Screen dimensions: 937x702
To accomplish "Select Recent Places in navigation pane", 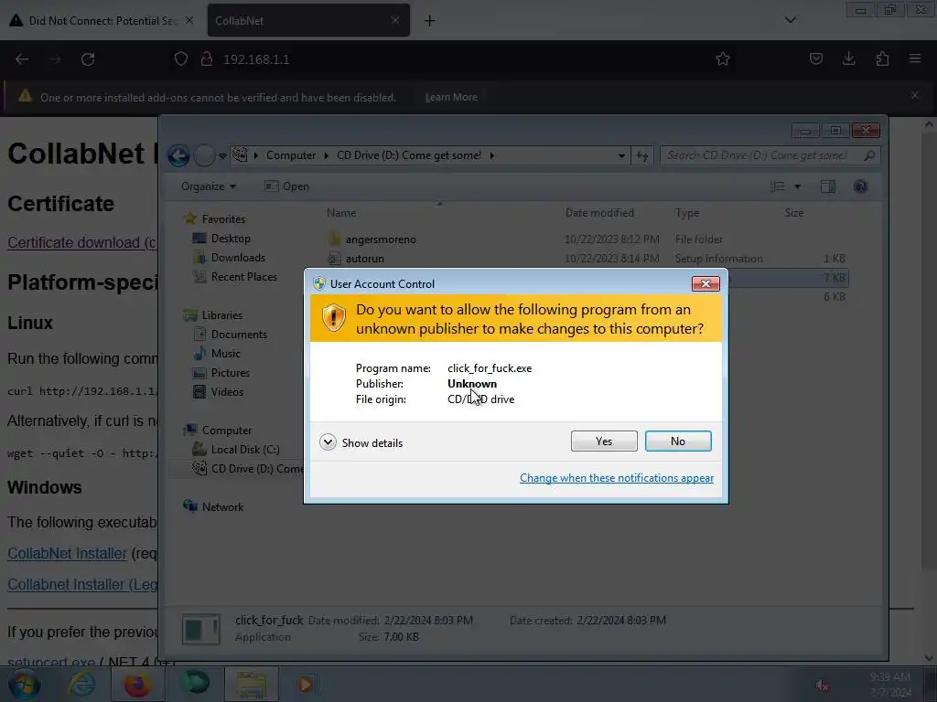I will (243, 276).
